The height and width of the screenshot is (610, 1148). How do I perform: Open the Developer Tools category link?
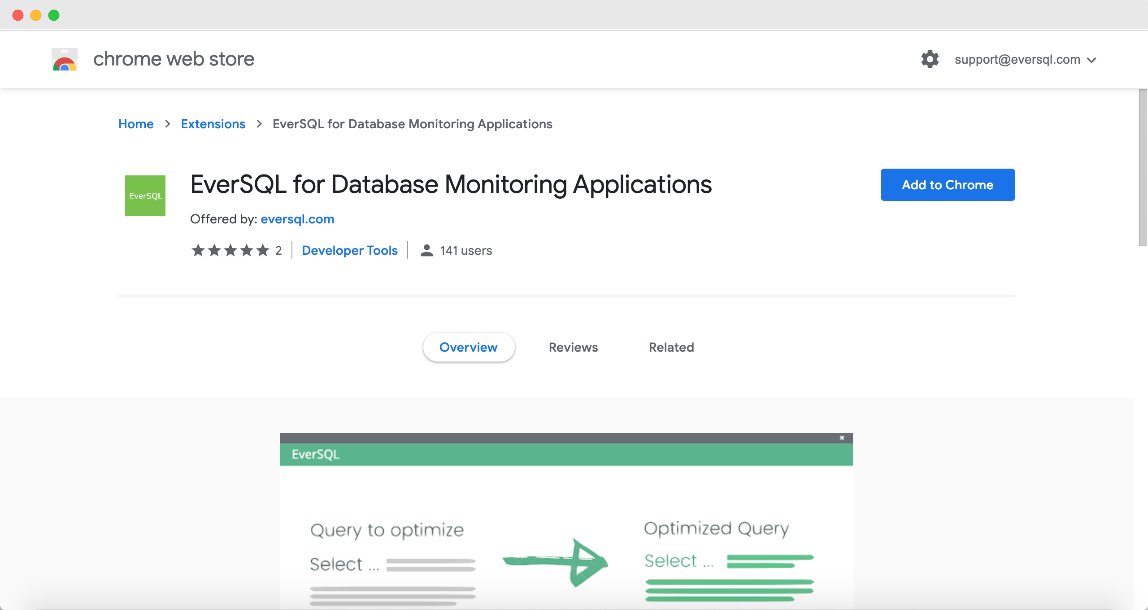coord(349,250)
